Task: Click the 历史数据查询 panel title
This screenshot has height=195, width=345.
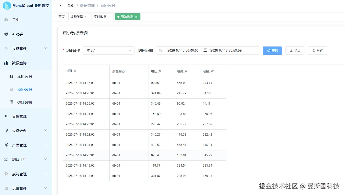Action: click(x=75, y=33)
